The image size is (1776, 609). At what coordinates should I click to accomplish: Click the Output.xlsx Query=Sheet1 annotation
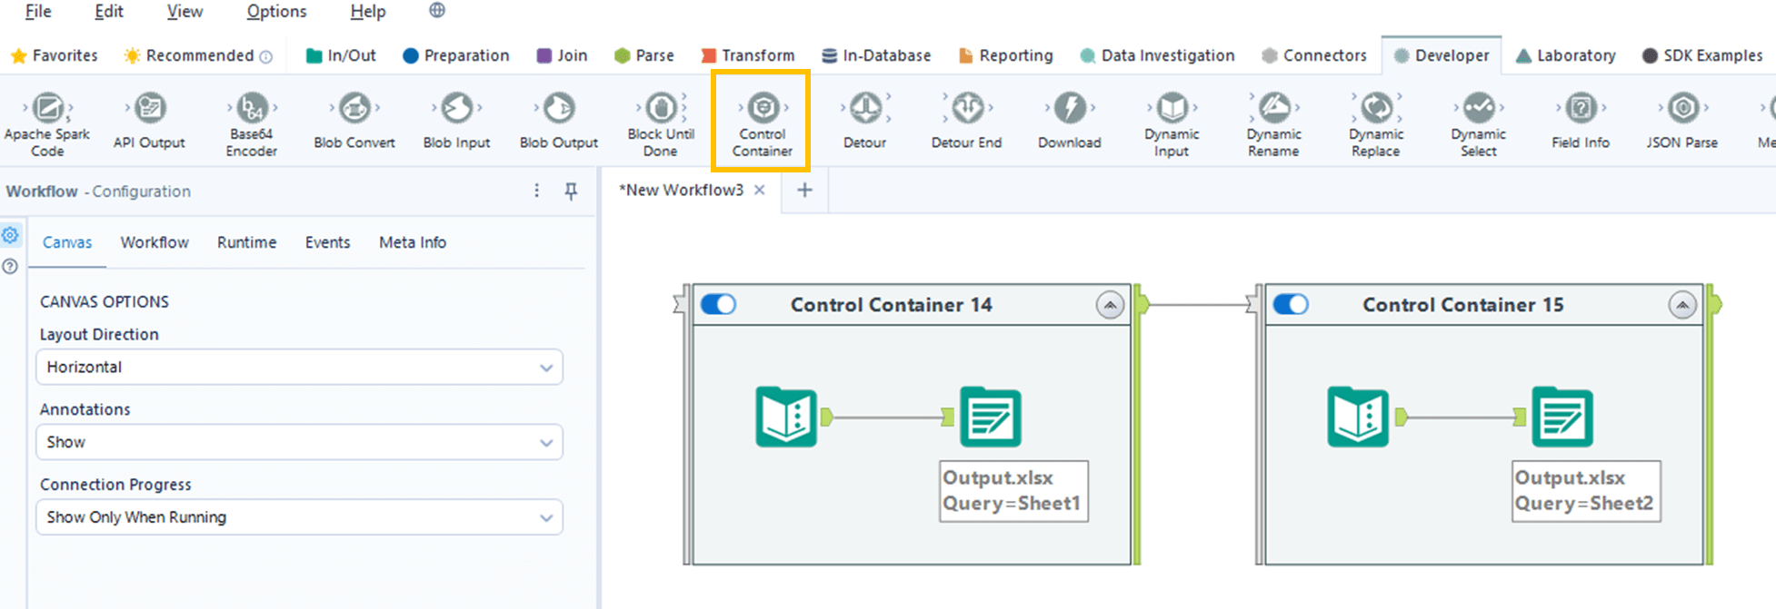[x=1013, y=491]
